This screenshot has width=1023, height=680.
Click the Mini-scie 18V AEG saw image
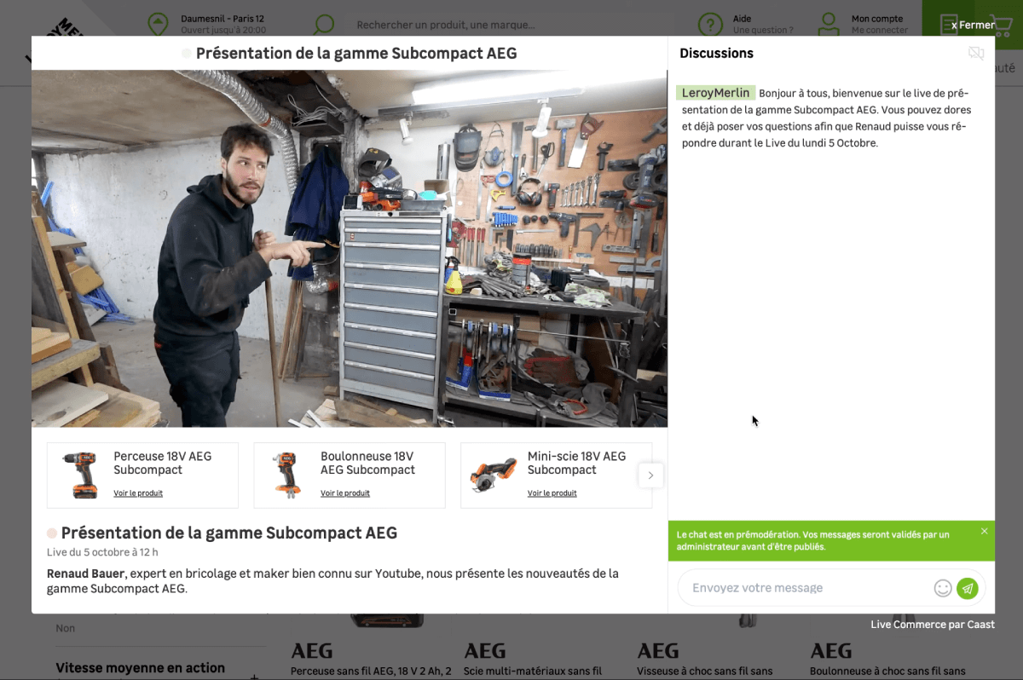pos(494,475)
